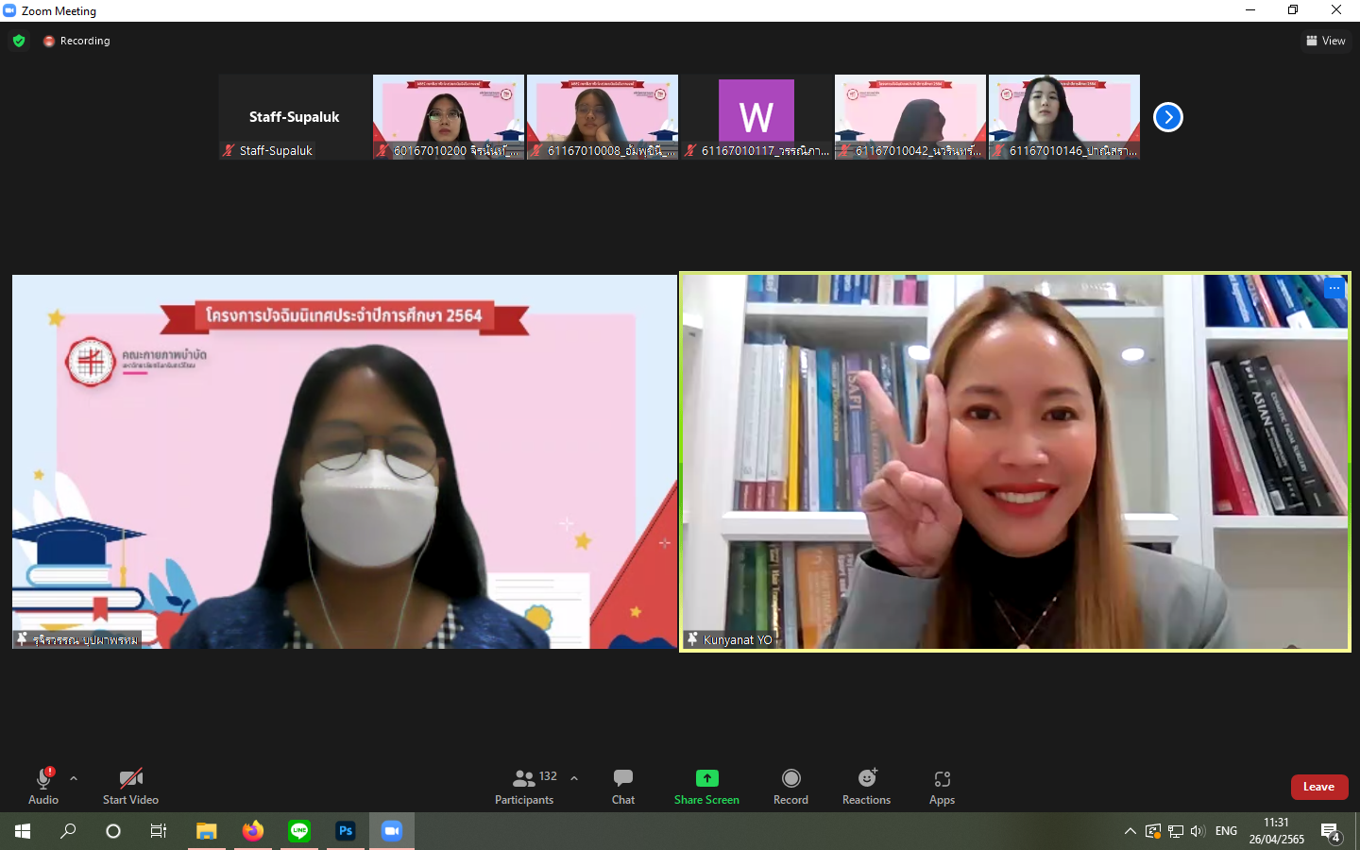Click the ENG language indicator in the system tray
The image size is (1360, 850).
[1226, 831]
